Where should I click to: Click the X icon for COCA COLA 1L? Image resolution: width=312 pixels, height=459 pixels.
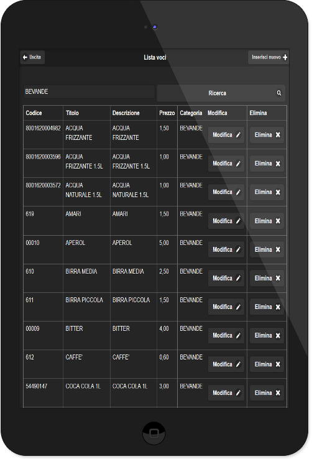[x=278, y=393]
